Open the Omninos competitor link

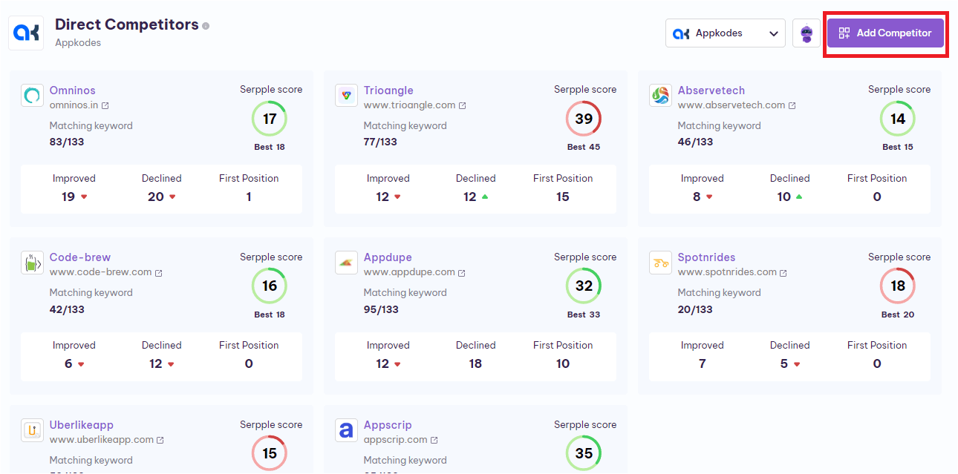(x=73, y=90)
